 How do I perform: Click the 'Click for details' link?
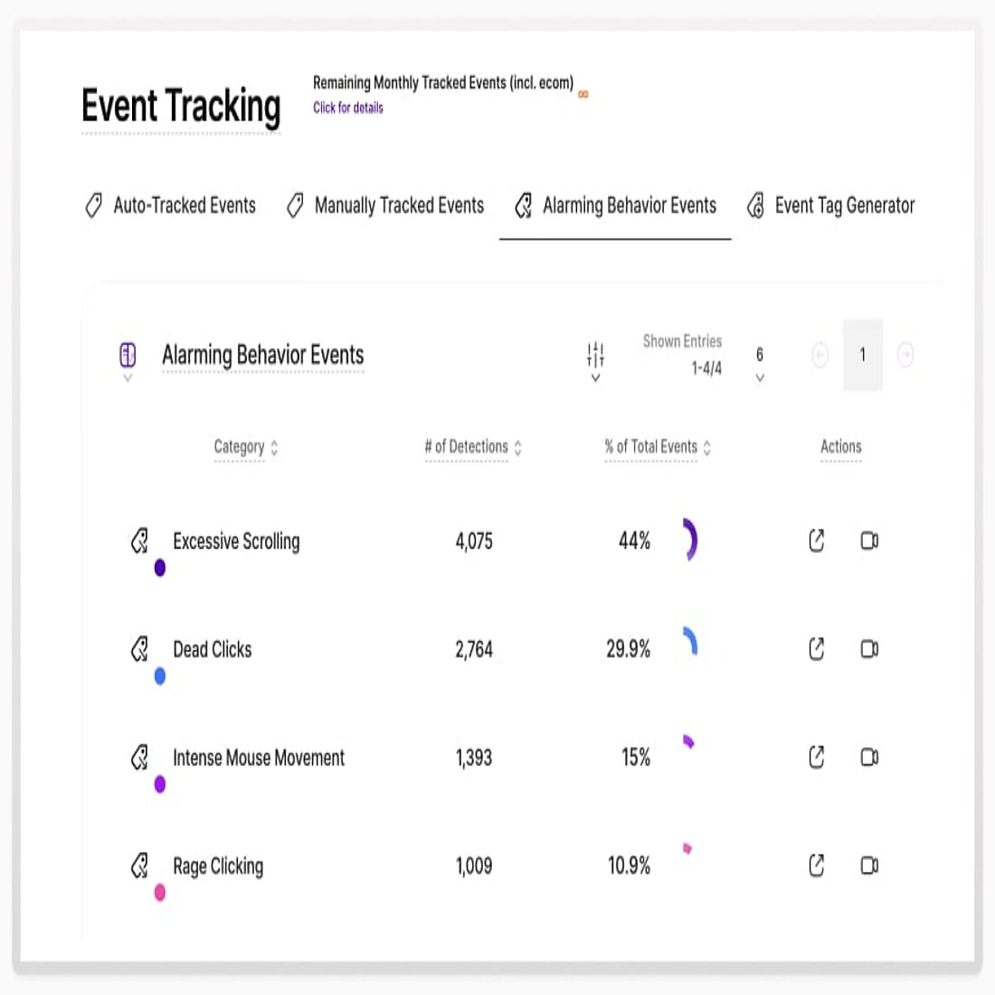(346, 108)
